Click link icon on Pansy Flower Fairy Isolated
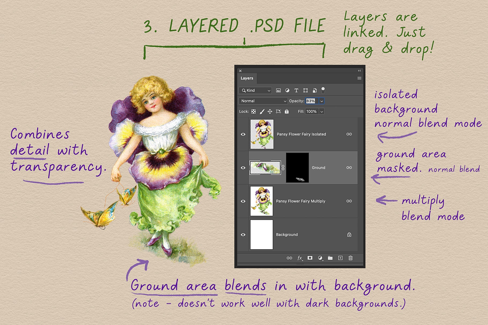488x325 pixels. pos(349,134)
